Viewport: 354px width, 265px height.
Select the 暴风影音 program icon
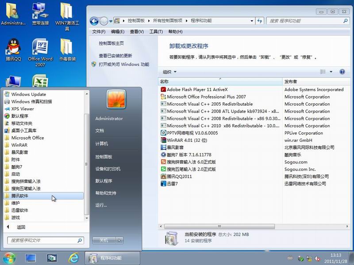[163, 148]
